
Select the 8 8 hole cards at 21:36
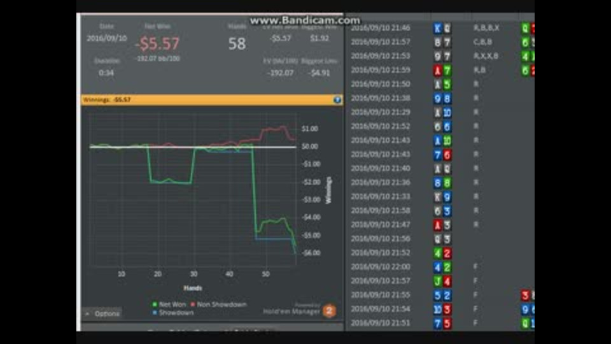pos(442,183)
